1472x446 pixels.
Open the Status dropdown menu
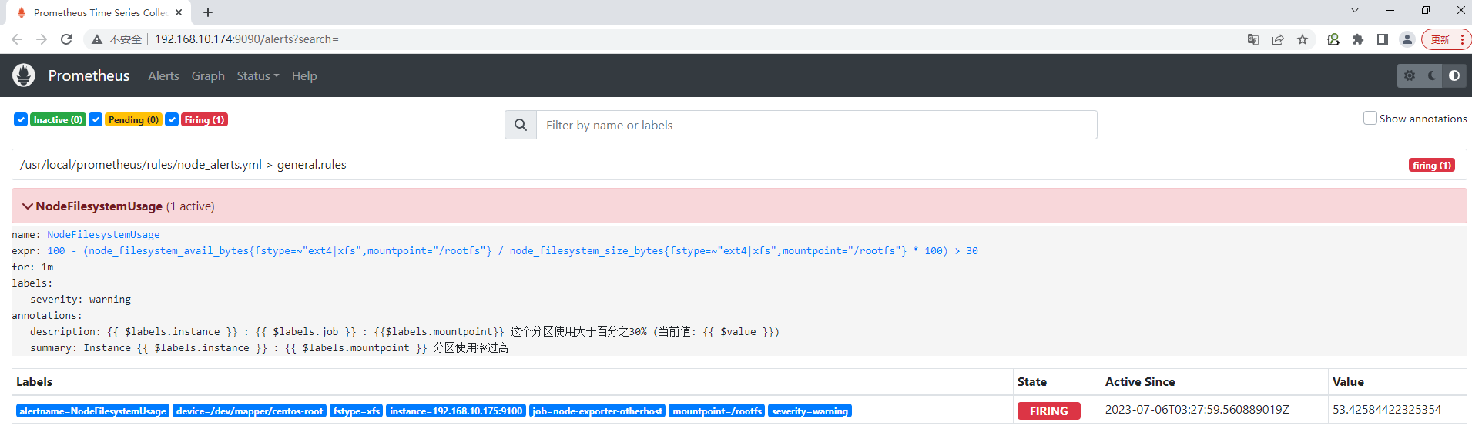point(258,75)
